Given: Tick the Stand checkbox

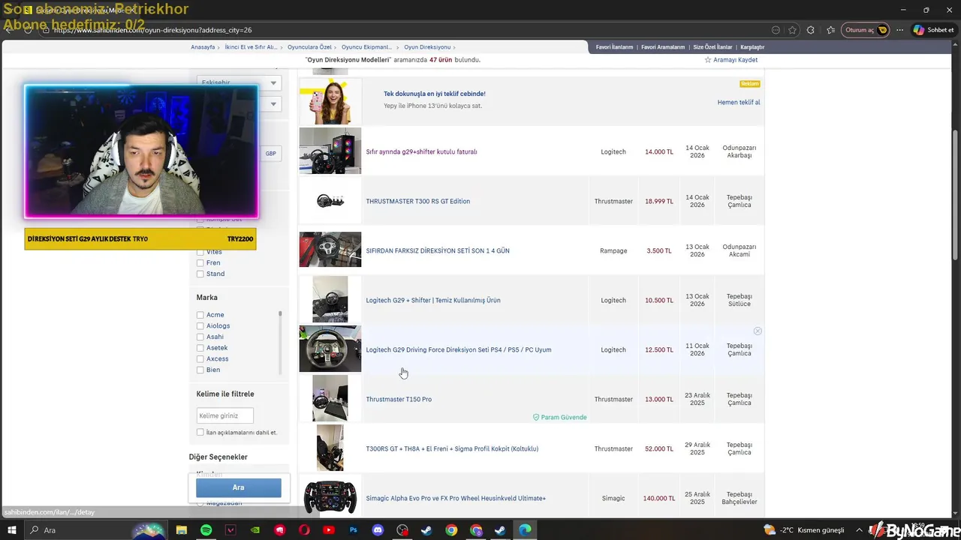Looking at the screenshot, I should click(200, 274).
